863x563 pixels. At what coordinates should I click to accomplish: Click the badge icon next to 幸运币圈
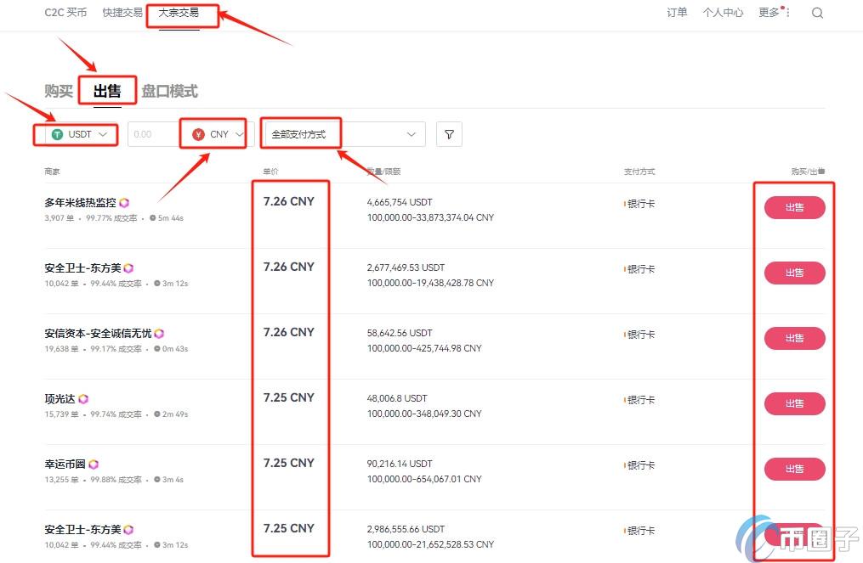[x=94, y=464]
